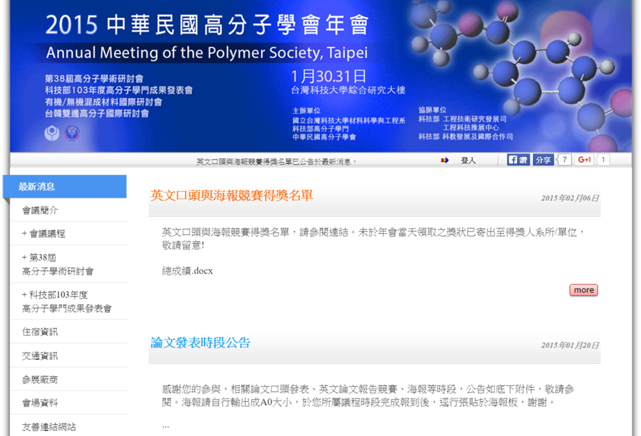Click the 登入 login link
This screenshot has height=436, width=641.
(468, 161)
